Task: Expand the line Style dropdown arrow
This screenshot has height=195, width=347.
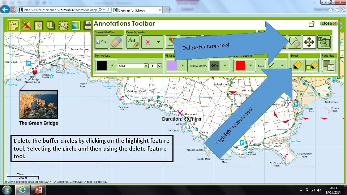Action: pos(282,65)
